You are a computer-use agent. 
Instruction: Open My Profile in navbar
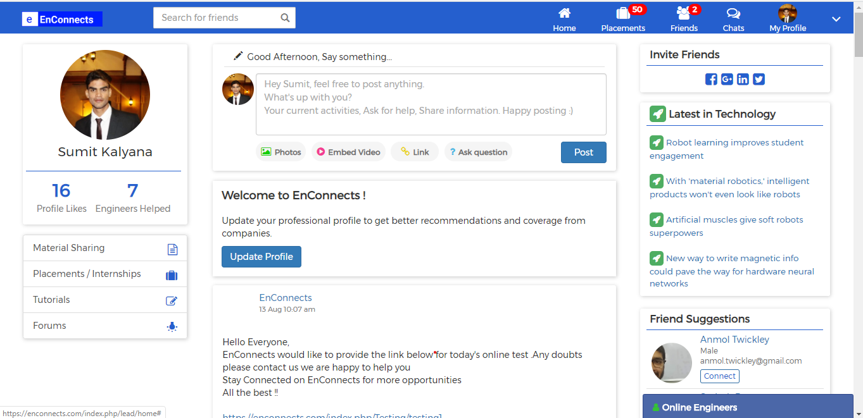(x=788, y=19)
